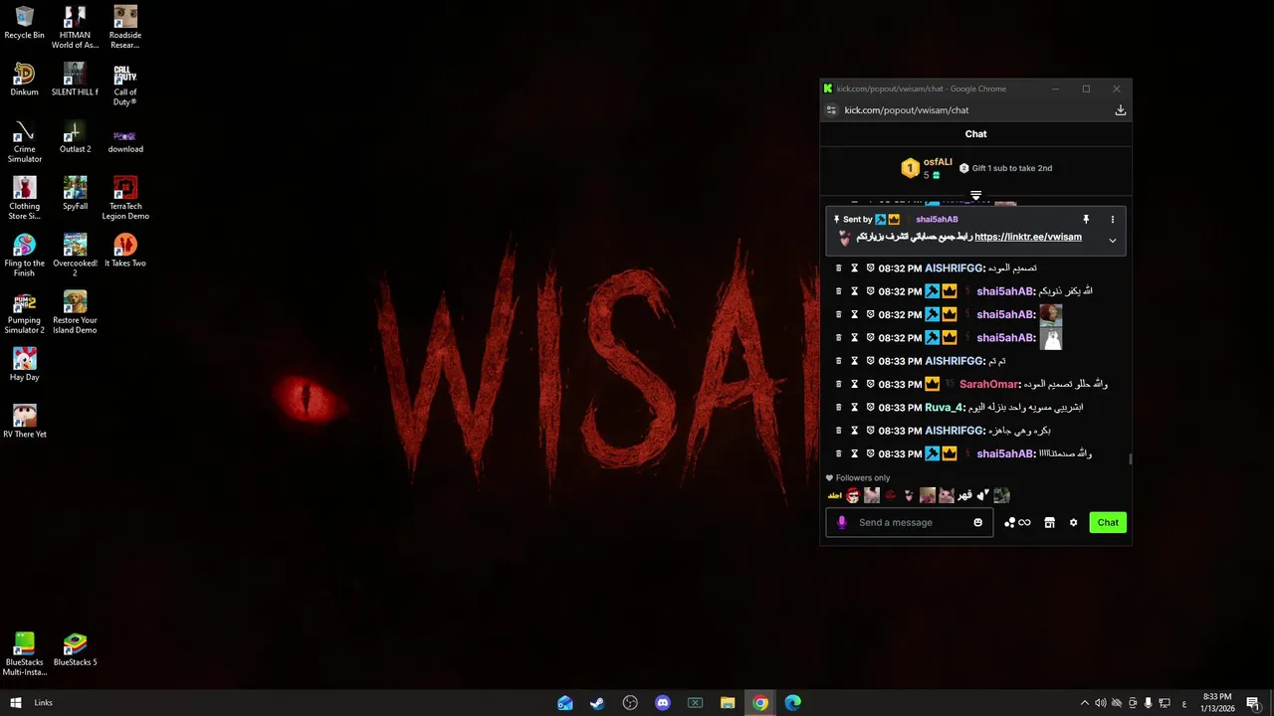Image resolution: width=1274 pixels, height=716 pixels.
Task: Open the notification center icon
Action: coord(1252,703)
